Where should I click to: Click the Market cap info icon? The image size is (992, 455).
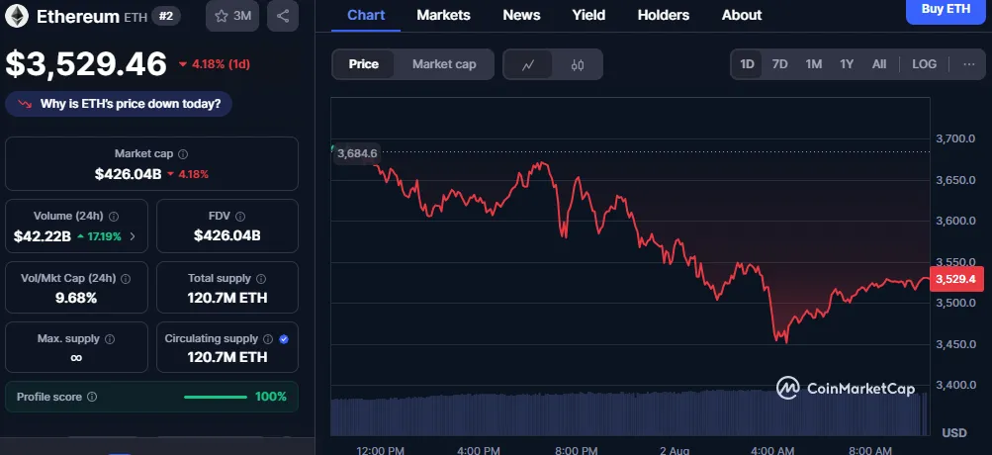click(x=183, y=154)
